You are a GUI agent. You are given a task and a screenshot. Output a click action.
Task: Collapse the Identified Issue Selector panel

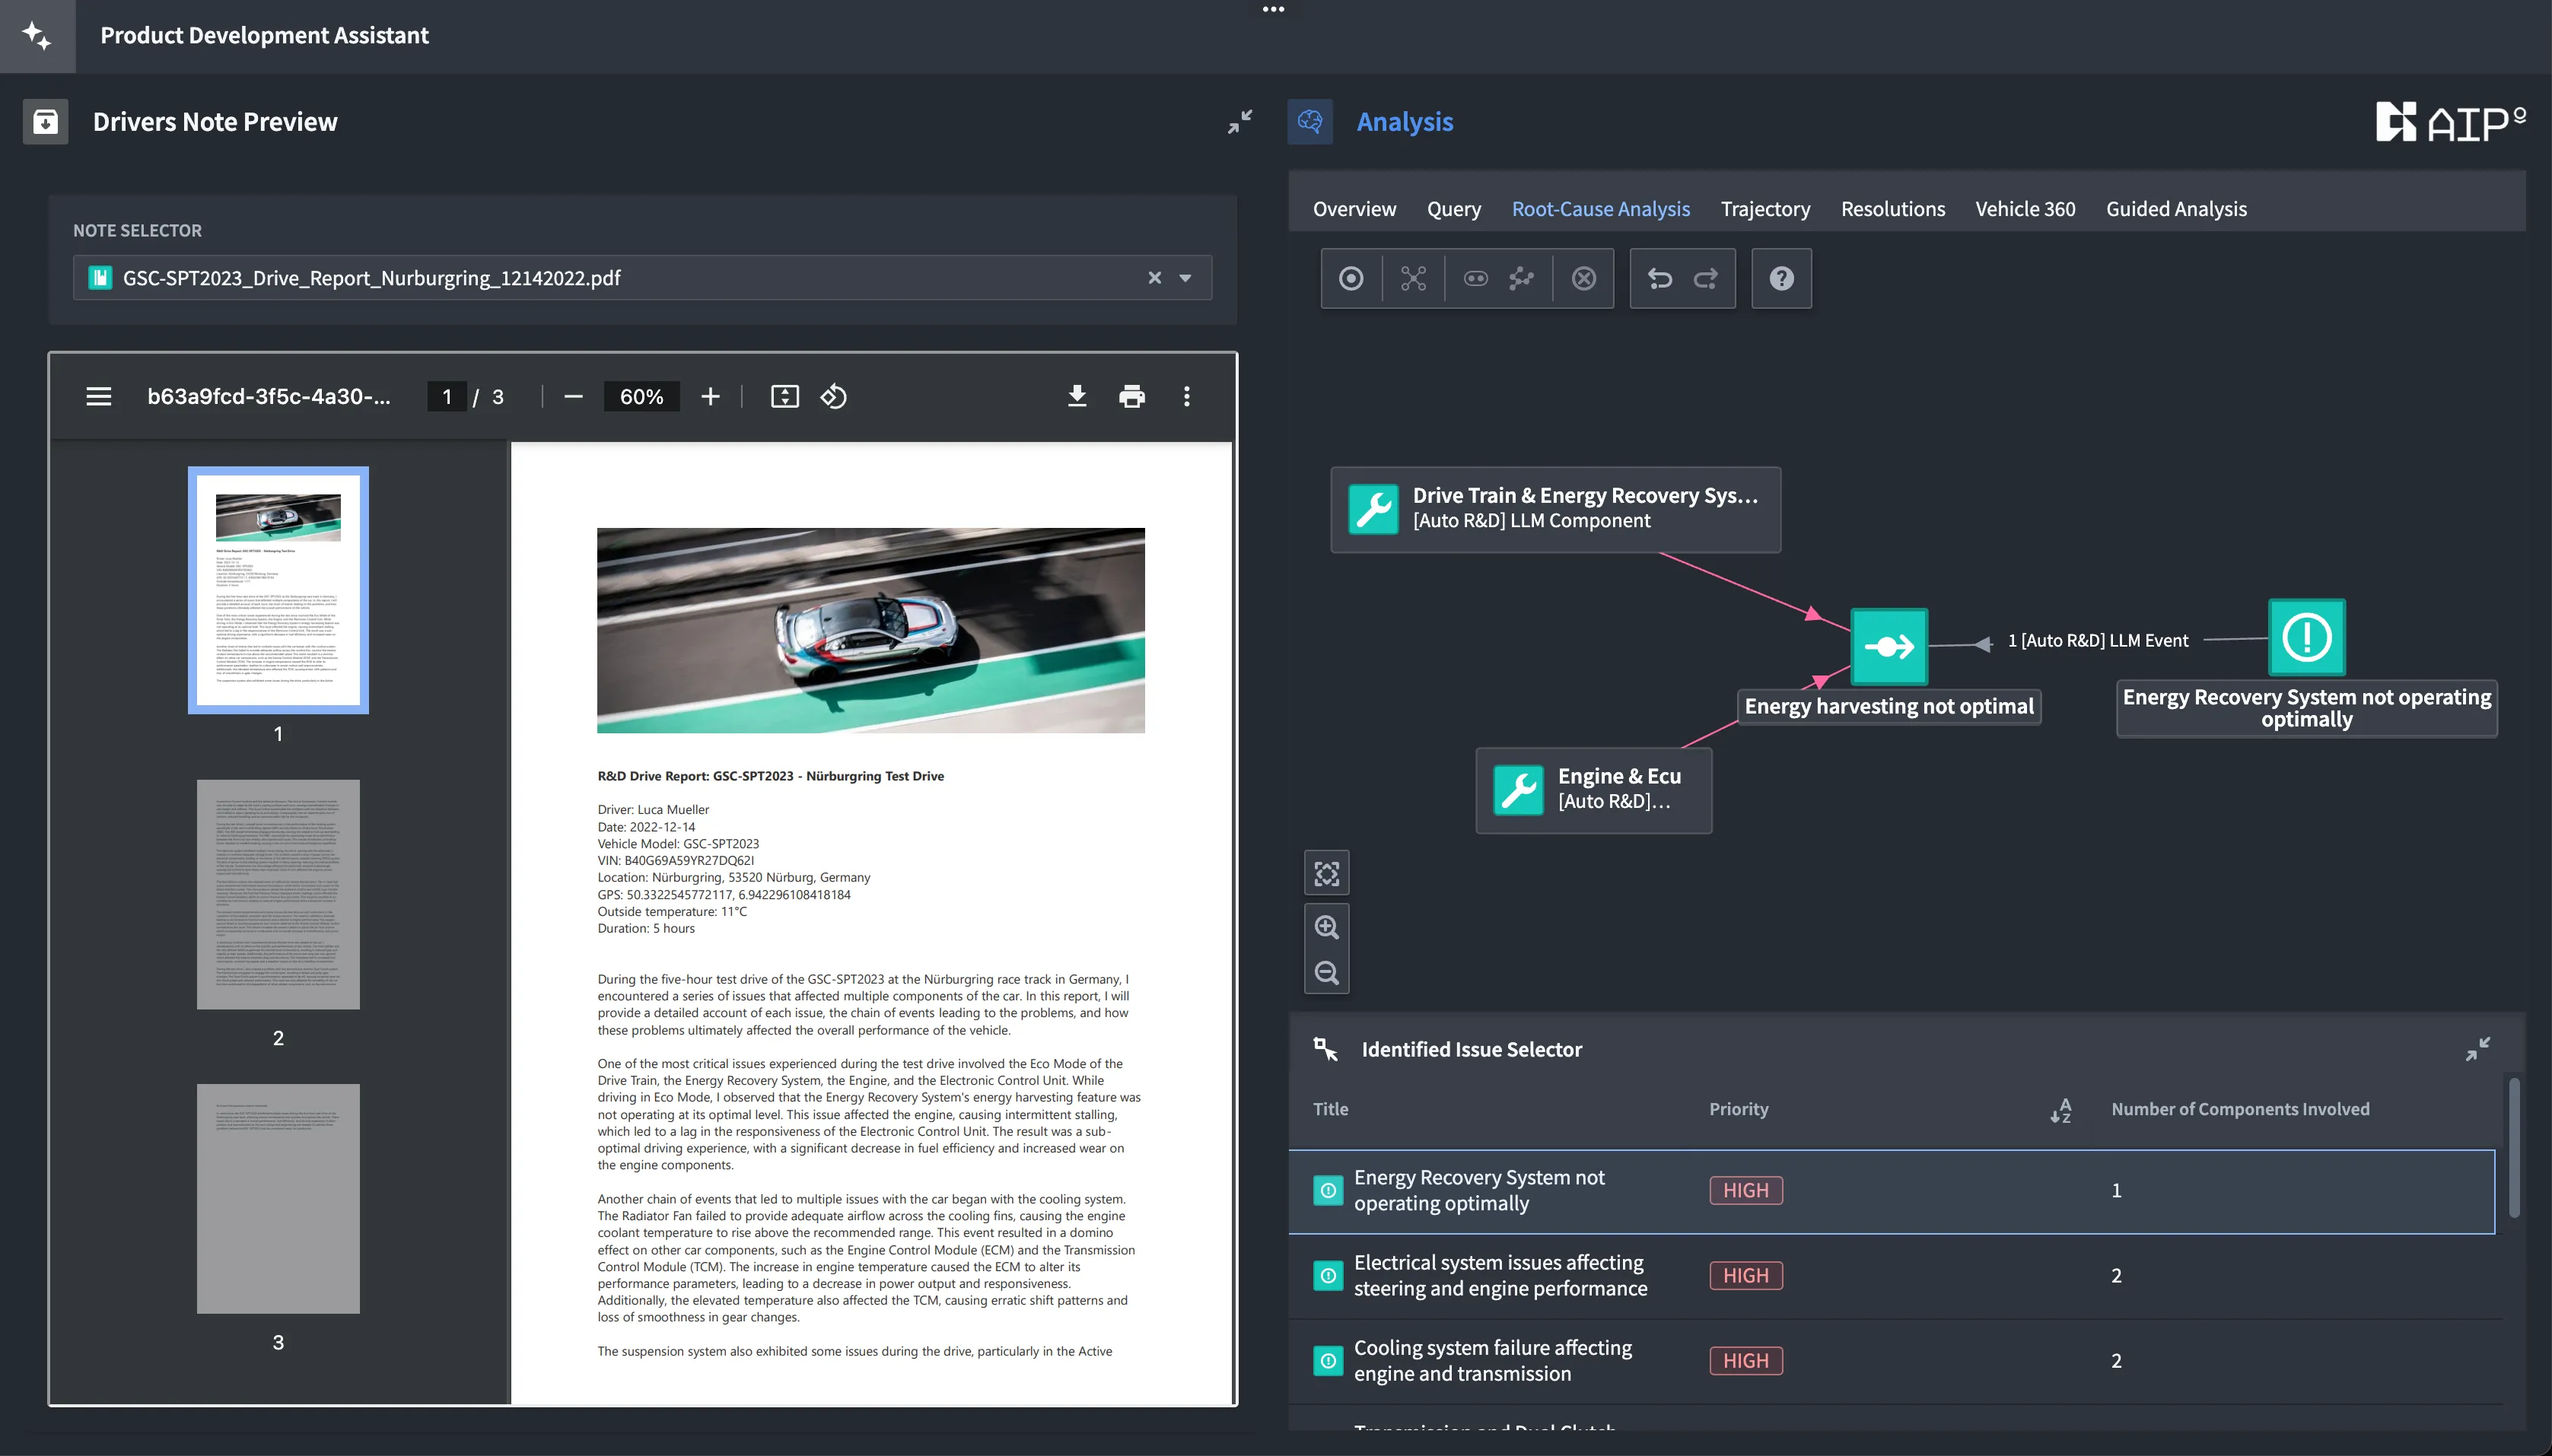(x=2477, y=1049)
